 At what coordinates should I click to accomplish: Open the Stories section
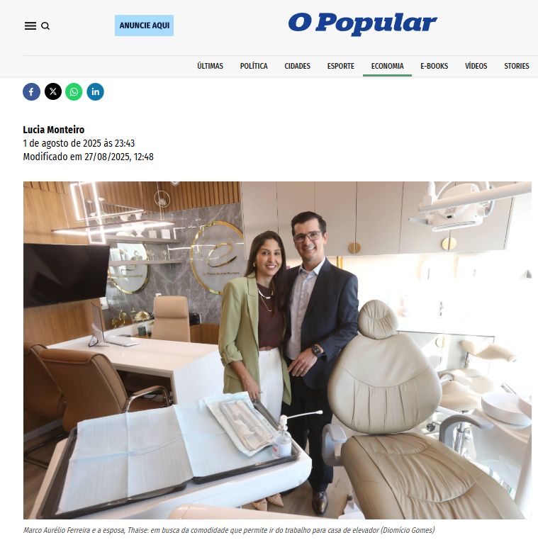[516, 66]
